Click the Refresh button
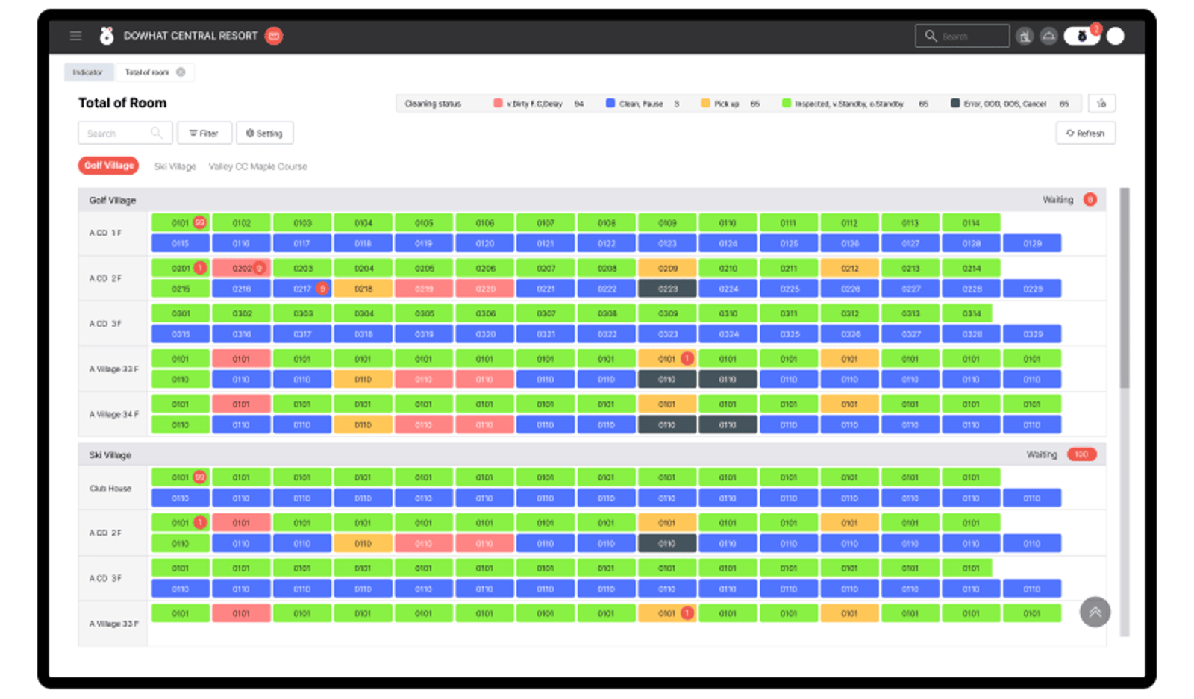Screen dimensions: 1194x699 point(1086,133)
